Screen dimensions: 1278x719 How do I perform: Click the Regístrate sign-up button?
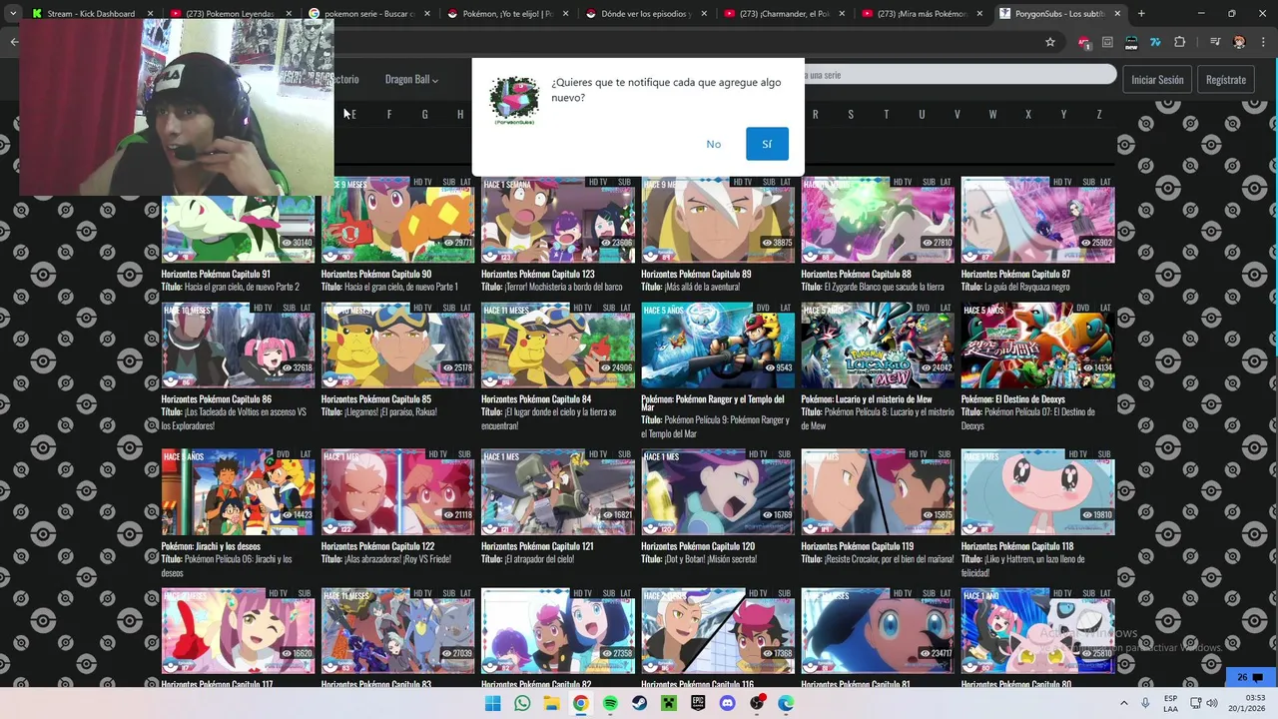[1225, 80]
